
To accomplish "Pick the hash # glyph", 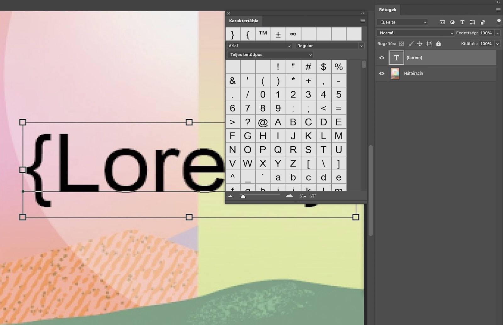I will click(x=308, y=67).
